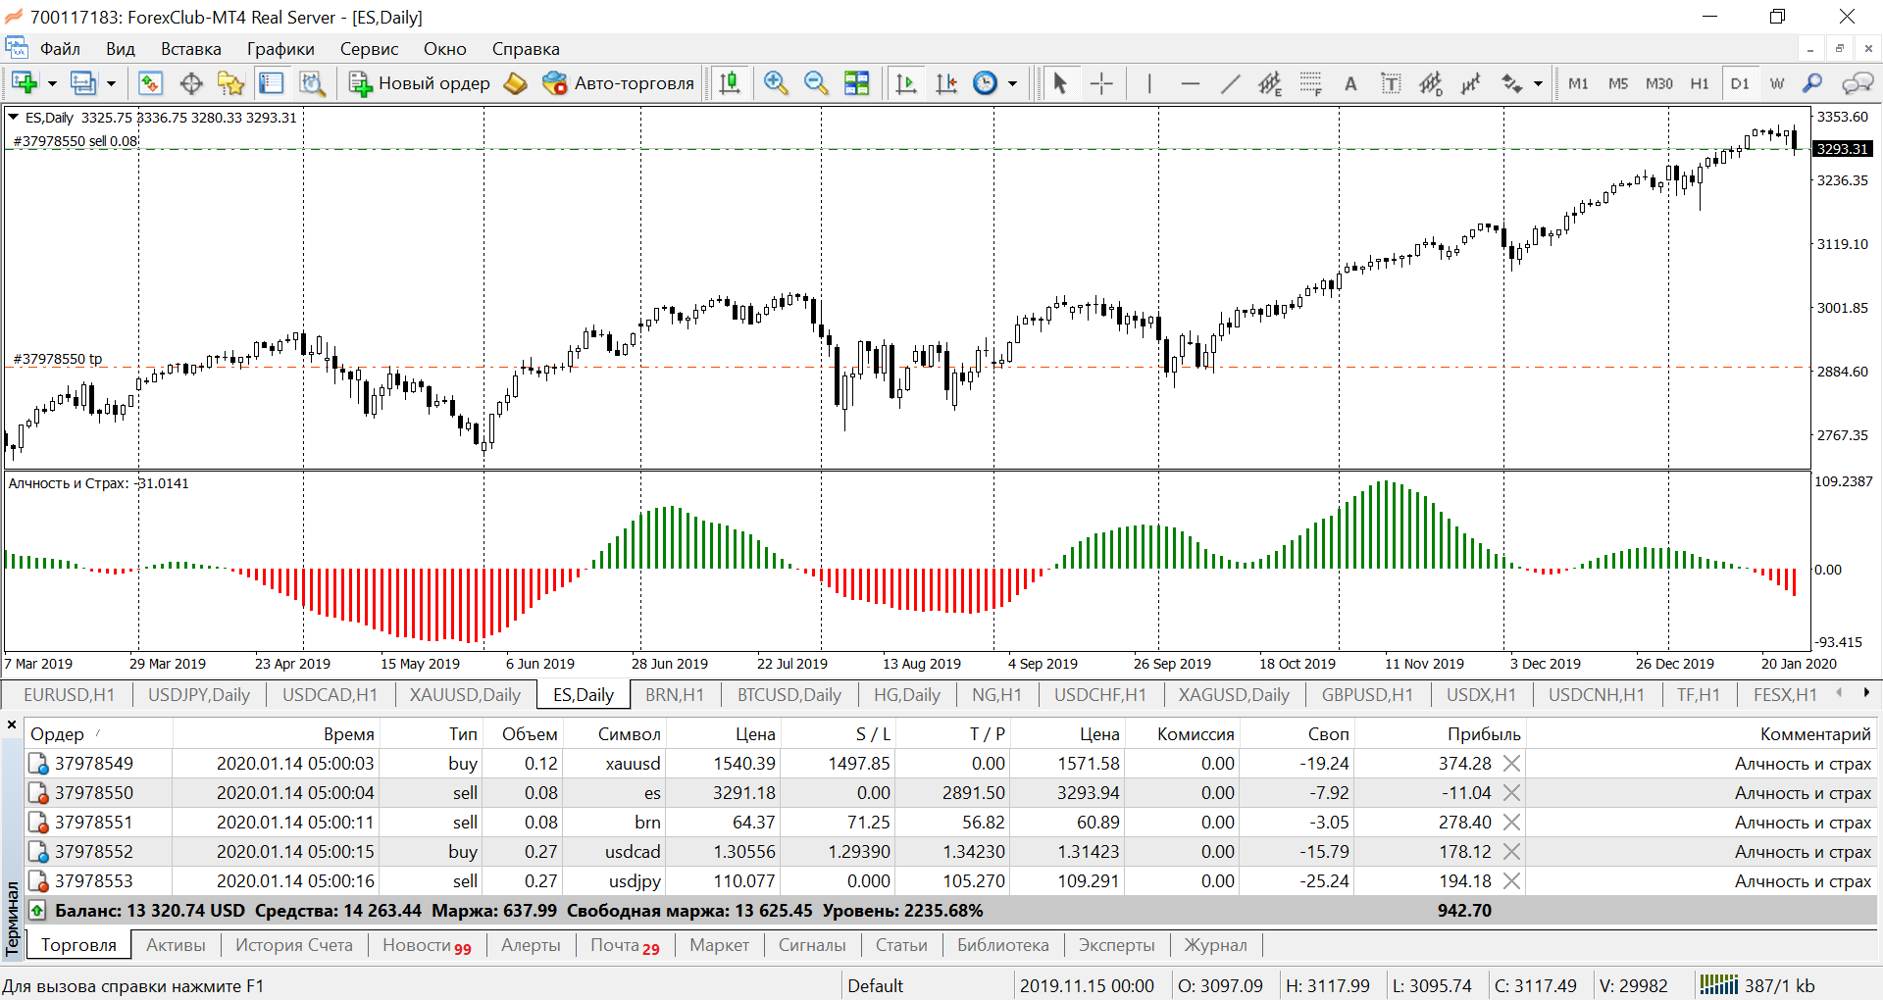Open the Файл menu
This screenshot has width=1883, height=1000.
coord(60,49)
